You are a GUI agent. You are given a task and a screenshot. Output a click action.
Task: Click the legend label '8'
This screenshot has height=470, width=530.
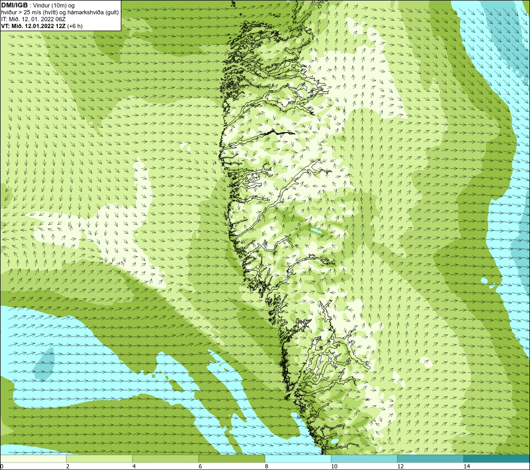pos(267,466)
